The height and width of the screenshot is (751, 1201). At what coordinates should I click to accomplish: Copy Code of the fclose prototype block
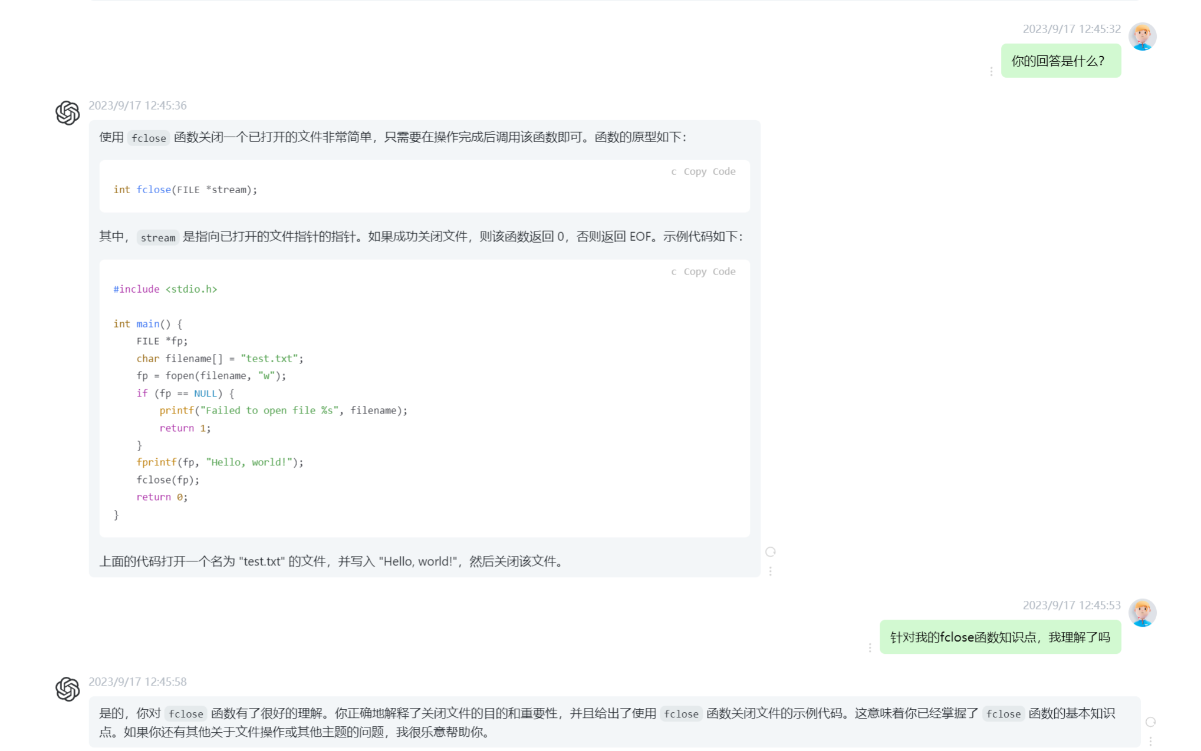(x=709, y=171)
